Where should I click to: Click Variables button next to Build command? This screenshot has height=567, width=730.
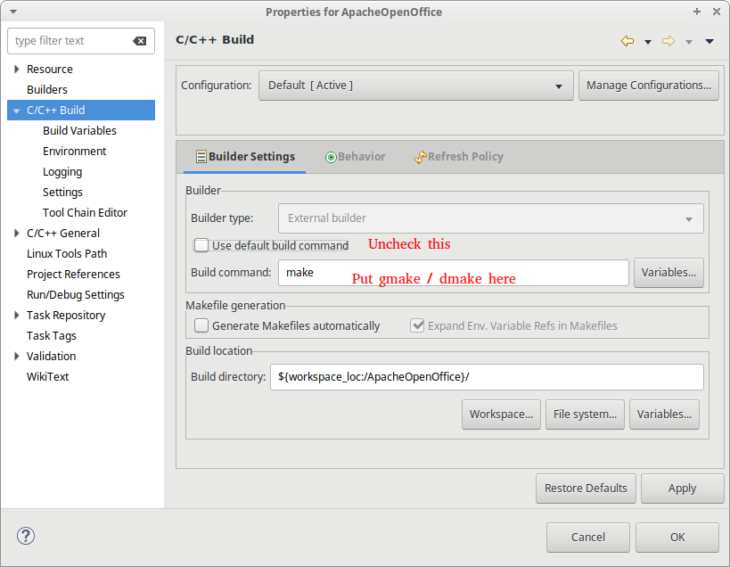668,273
